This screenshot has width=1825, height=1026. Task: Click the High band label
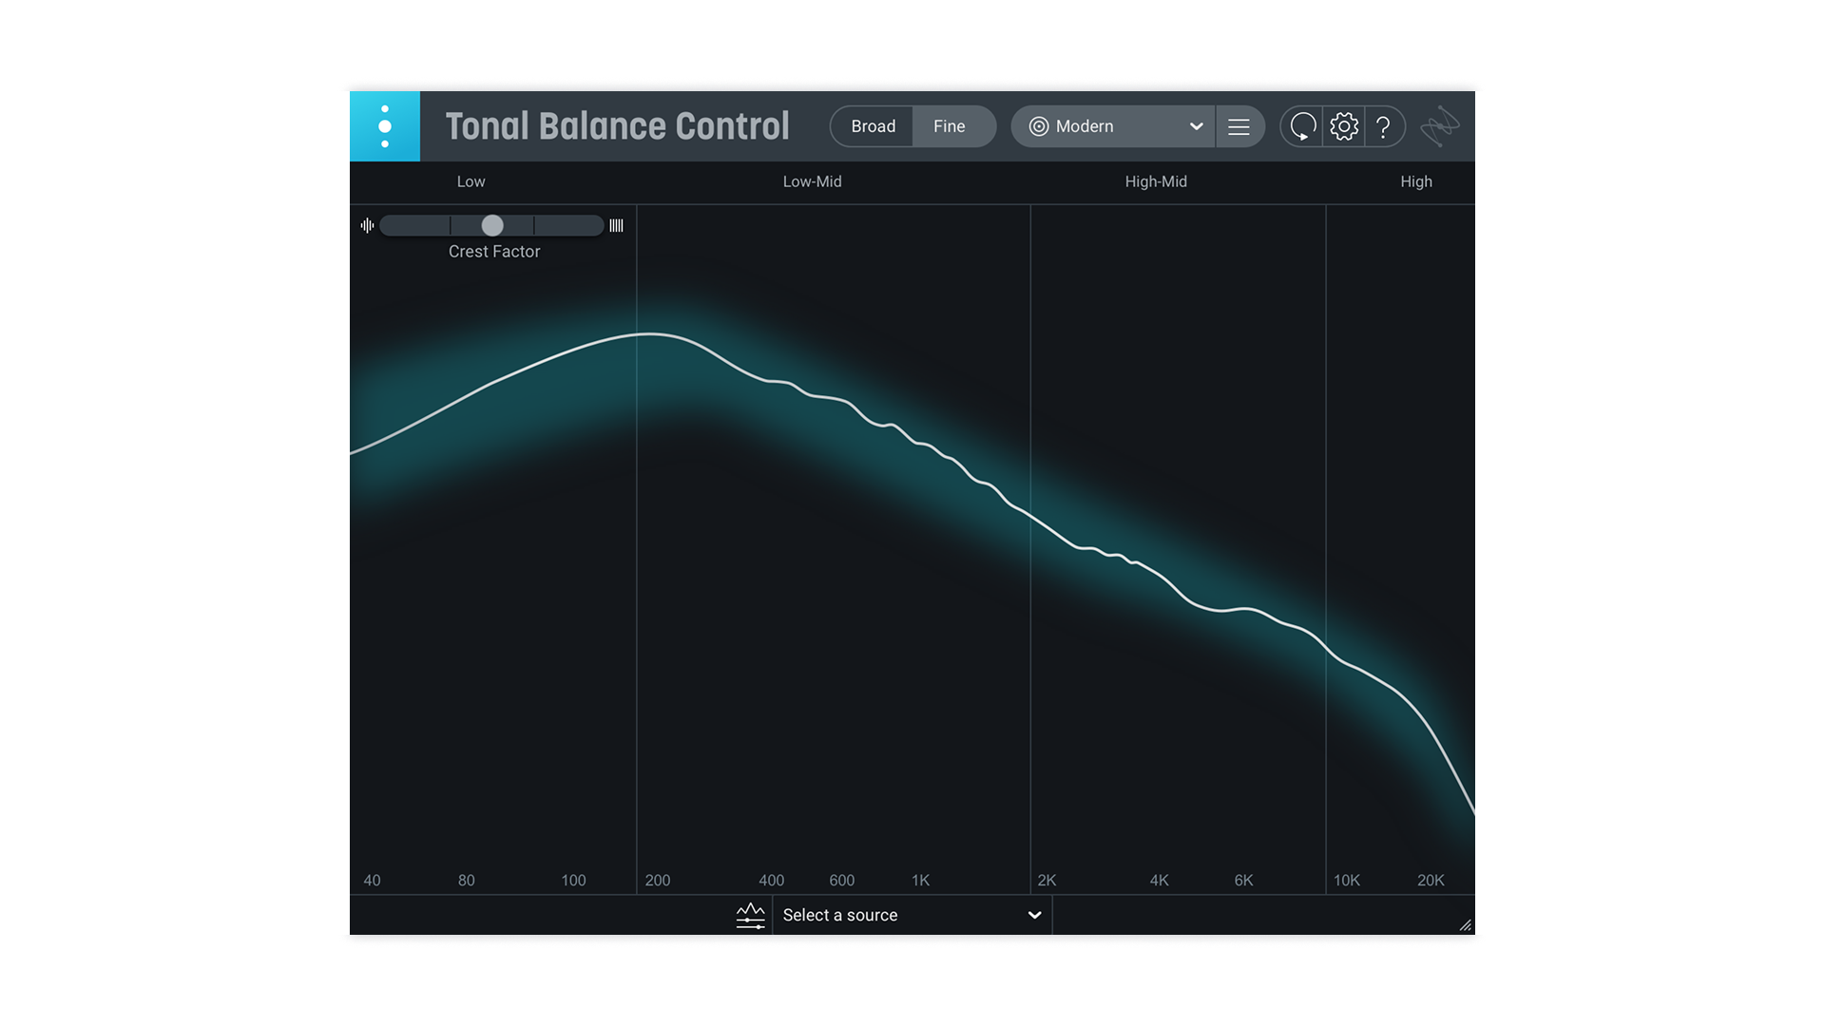tap(1415, 181)
